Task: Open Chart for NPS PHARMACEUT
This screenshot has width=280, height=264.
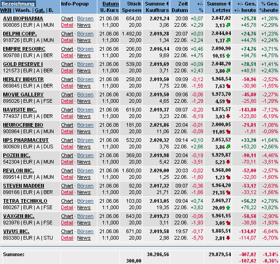Action: tap(67, 140)
